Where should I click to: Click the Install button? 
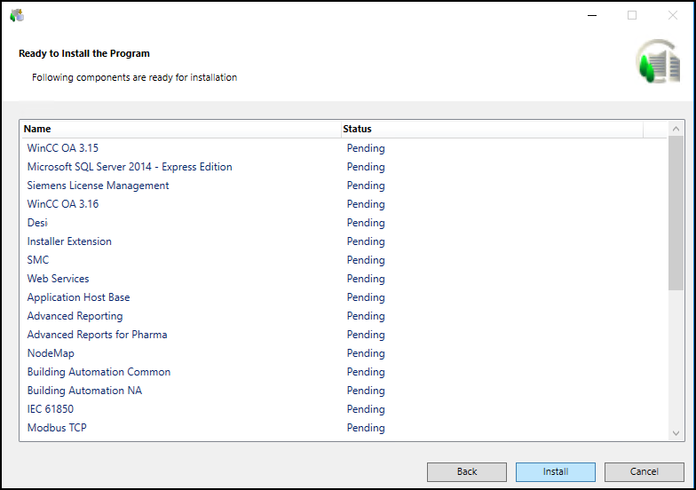556,471
